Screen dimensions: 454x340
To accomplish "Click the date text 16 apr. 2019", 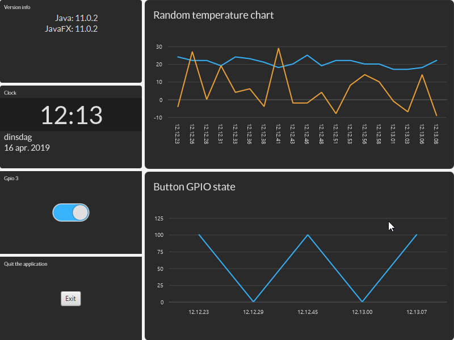I will coord(27,148).
